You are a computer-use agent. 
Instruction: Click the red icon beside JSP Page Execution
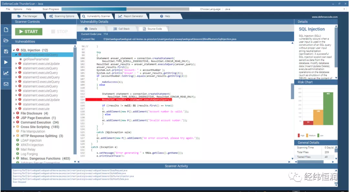(x=17, y=118)
